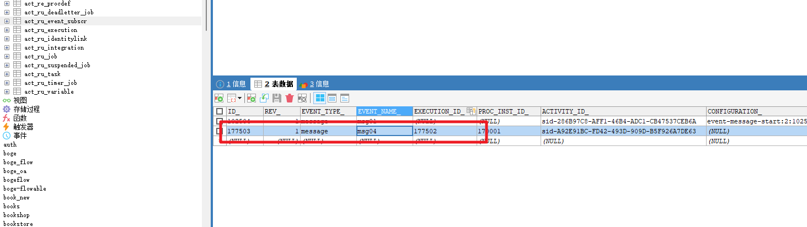Expand the act_ru_deadletter_job table node
Screen dimensions: 807x227
tap(7, 12)
